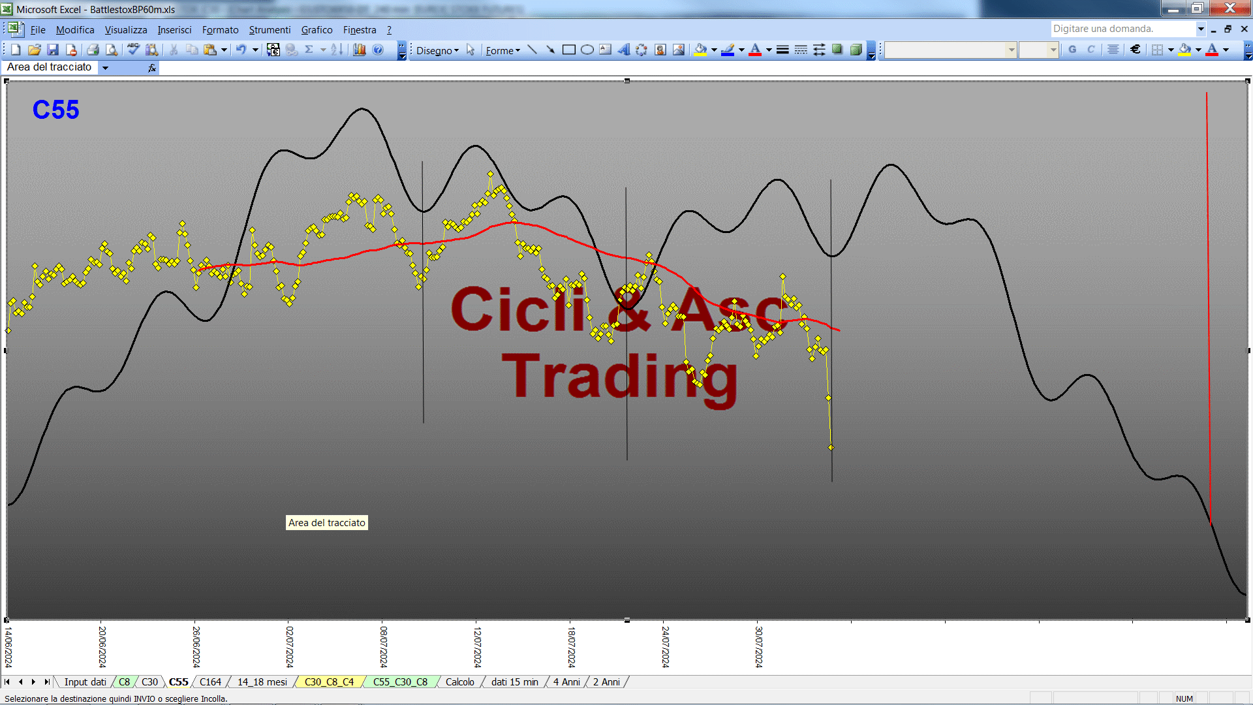Click the Euro currency style icon
Image resolution: width=1253 pixels, height=705 pixels.
click(x=1136, y=50)
